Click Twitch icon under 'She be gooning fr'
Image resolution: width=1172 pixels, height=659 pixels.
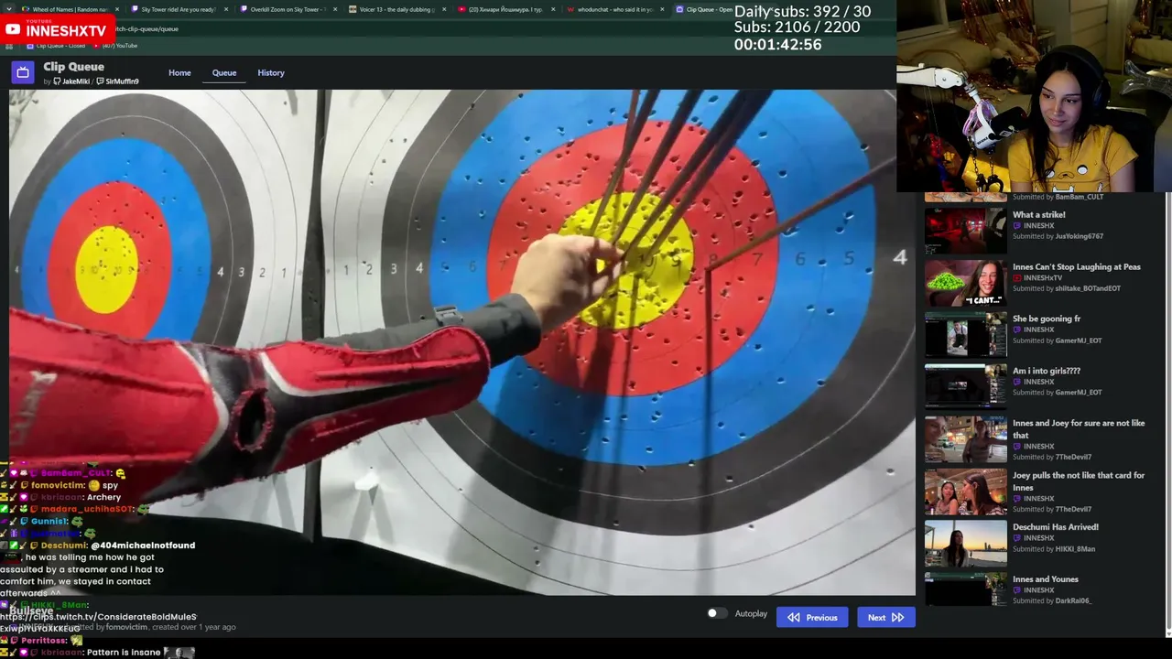pyautogui.click(x=1017, y=329)
